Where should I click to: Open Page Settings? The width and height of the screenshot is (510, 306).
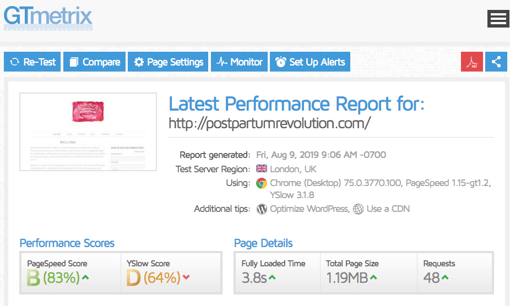point(168,62)
